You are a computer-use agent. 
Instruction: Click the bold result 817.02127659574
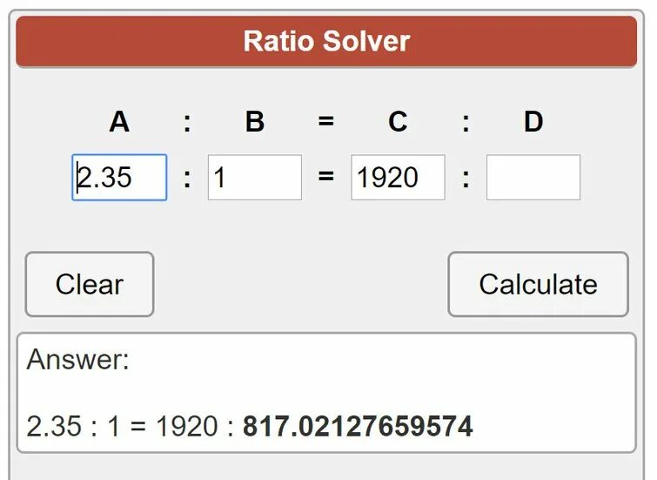[x=358, y=426]
